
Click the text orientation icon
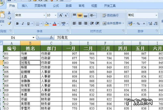click(92, 15)
